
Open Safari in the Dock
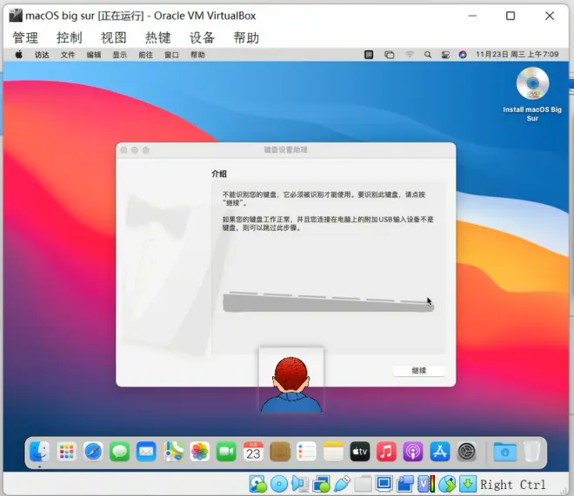click(93, 452)
